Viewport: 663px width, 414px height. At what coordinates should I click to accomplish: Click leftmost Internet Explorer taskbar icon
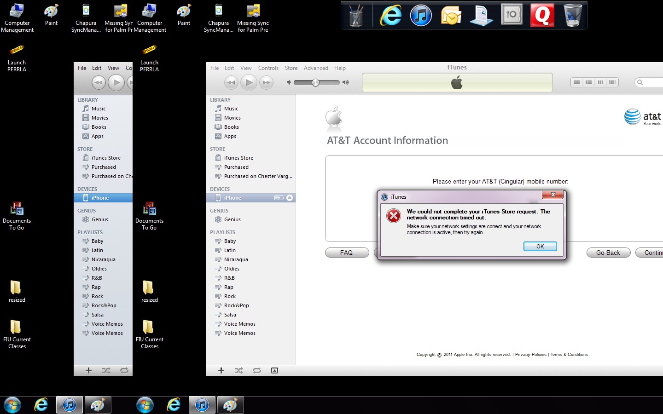(x=41, y=405)
